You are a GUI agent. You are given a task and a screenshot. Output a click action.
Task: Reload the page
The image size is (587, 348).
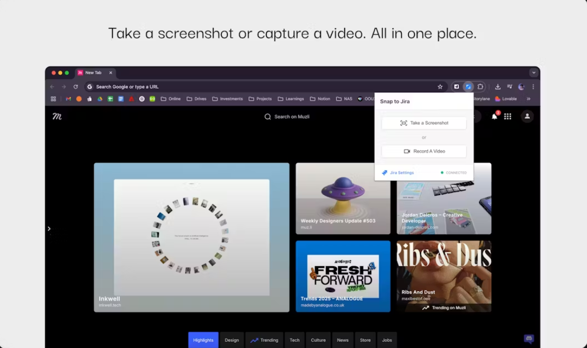[76, 87]
